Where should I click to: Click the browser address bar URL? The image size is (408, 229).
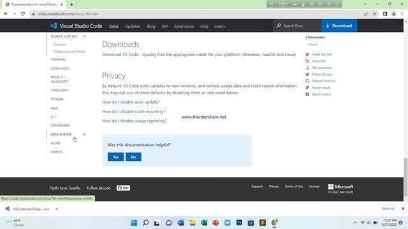coord(68,14)
